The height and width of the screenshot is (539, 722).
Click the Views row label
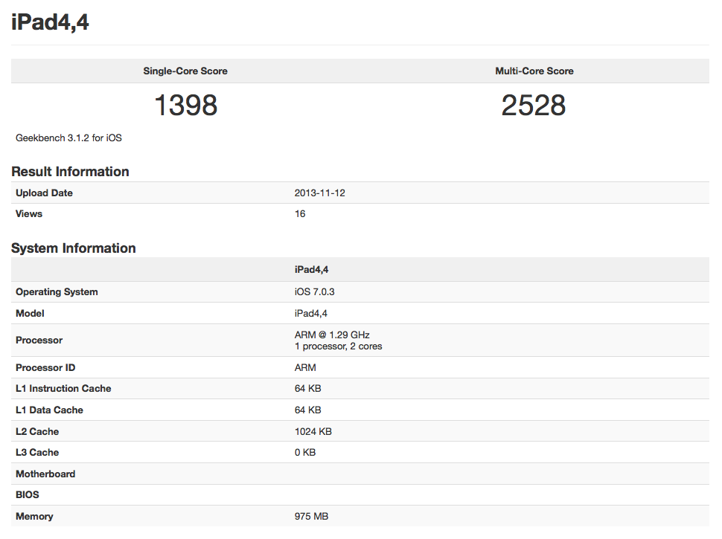point(29,214)
